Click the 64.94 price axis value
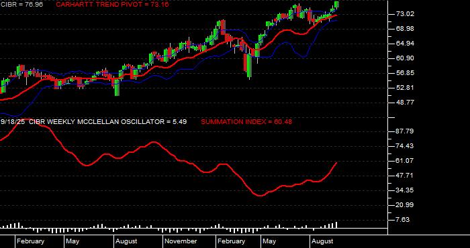 pos(405,44)
